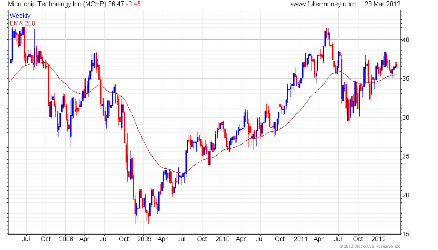Viewport: 438px width, 250px height.
Task: Select the 'Weekly' timeframe label
Action: pos(20,16)
